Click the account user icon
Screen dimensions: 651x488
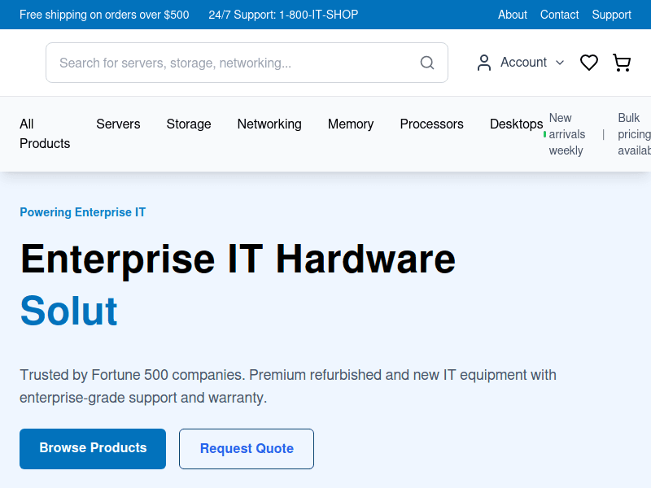pyautogui.click(x=483, y=62)
